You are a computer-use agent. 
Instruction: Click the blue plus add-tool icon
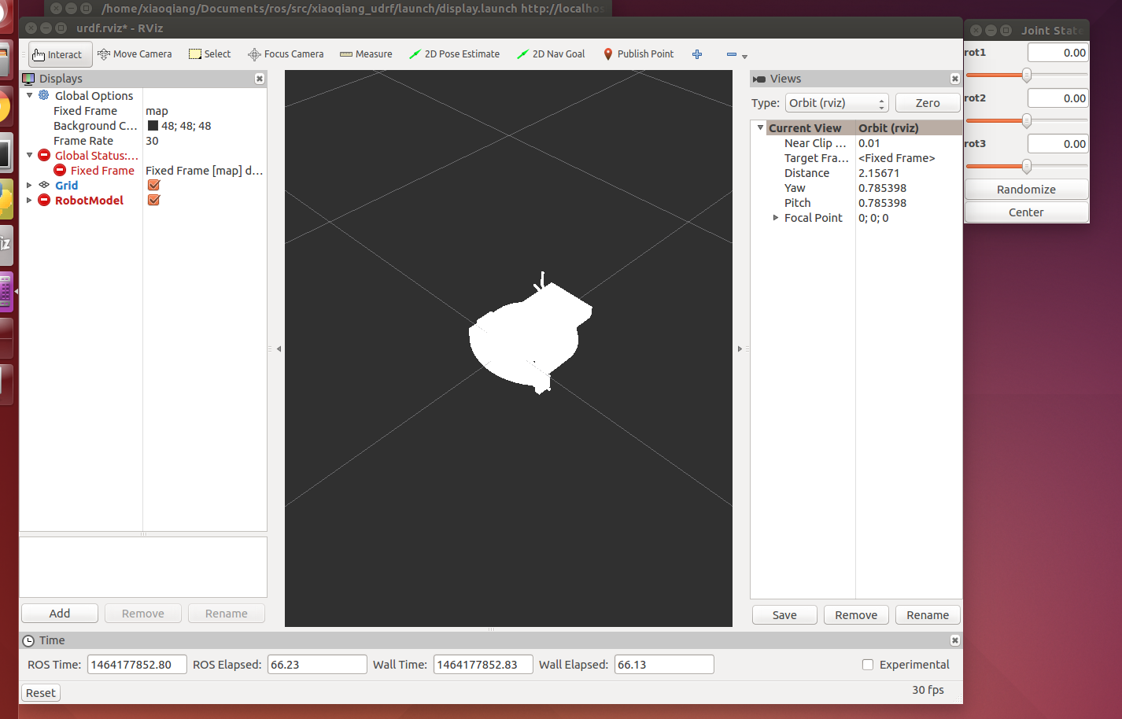click(x=697, y=54)
